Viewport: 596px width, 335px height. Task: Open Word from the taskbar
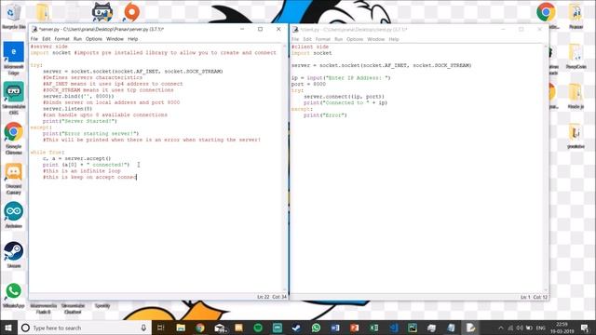pyautogui.click(x=335, y=328)
